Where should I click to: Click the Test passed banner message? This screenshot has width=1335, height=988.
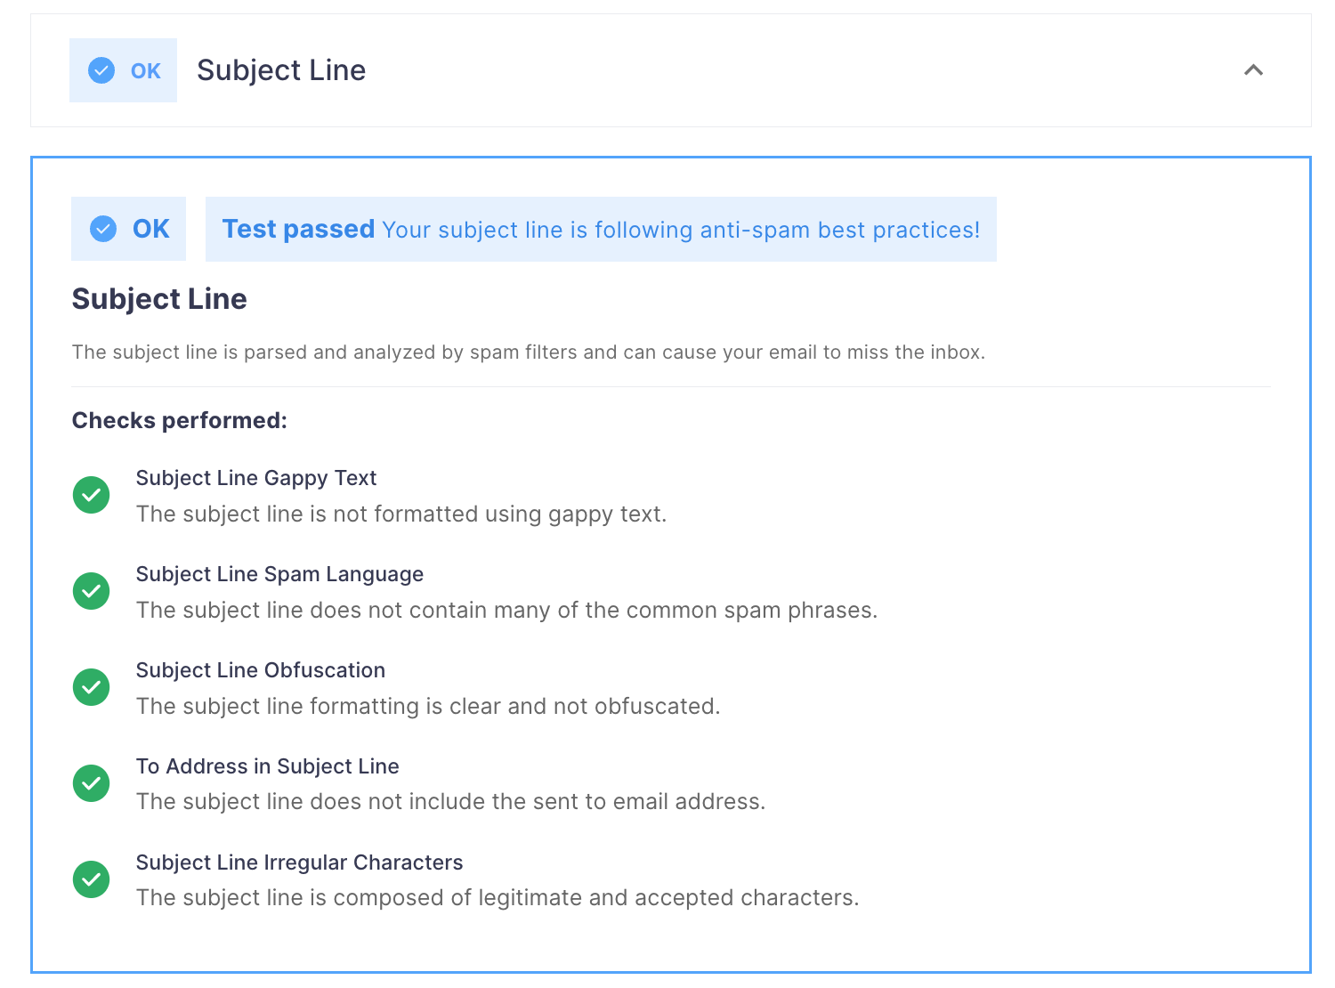pyautogui.click(x=601, y=229)
